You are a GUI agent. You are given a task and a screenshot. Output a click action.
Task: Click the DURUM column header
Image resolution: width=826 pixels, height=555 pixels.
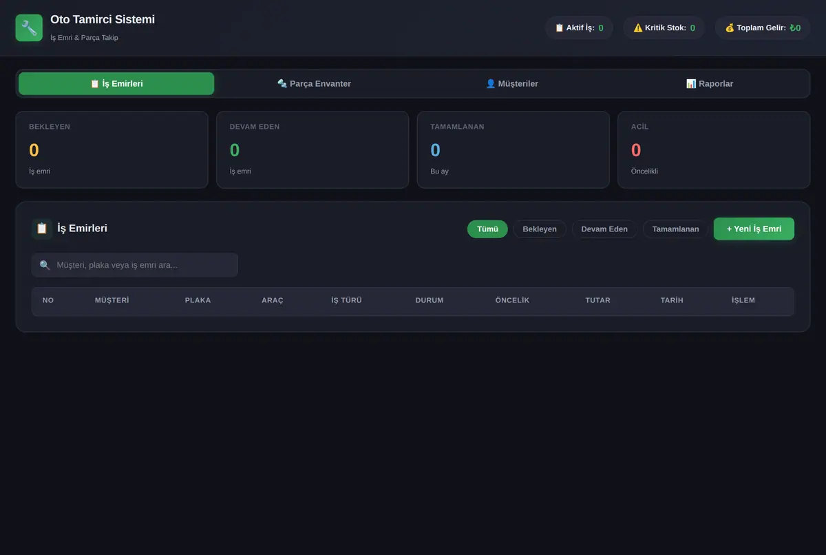[430, 300]
